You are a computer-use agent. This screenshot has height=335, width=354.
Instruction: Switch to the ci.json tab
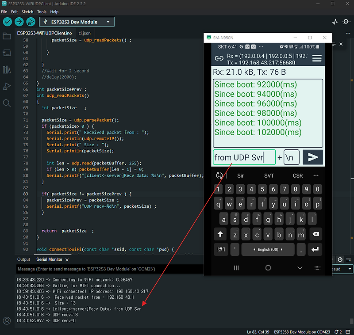click(x=84, y=33)
